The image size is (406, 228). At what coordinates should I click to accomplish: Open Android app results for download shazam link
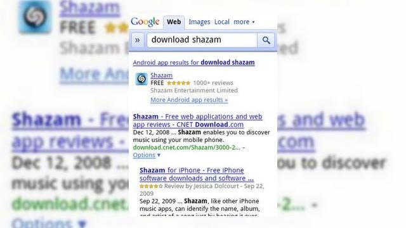tap(193, 63)
